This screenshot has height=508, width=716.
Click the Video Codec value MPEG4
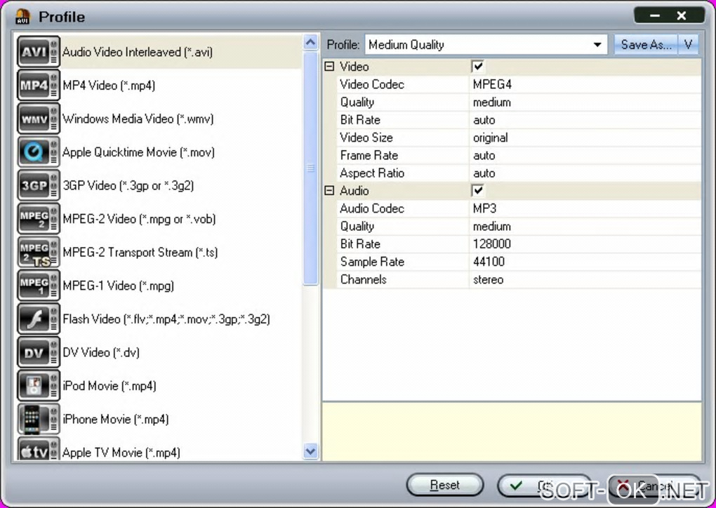585,84
